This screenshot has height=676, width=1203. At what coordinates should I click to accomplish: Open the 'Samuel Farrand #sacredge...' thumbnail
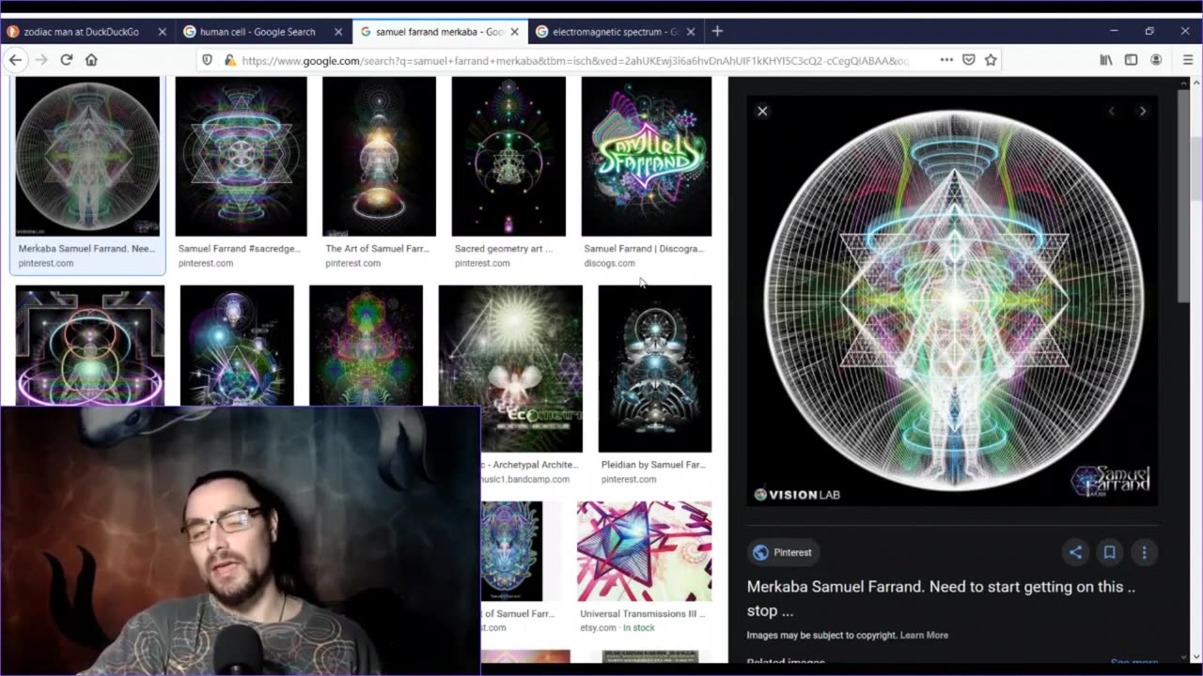point(241,156)
